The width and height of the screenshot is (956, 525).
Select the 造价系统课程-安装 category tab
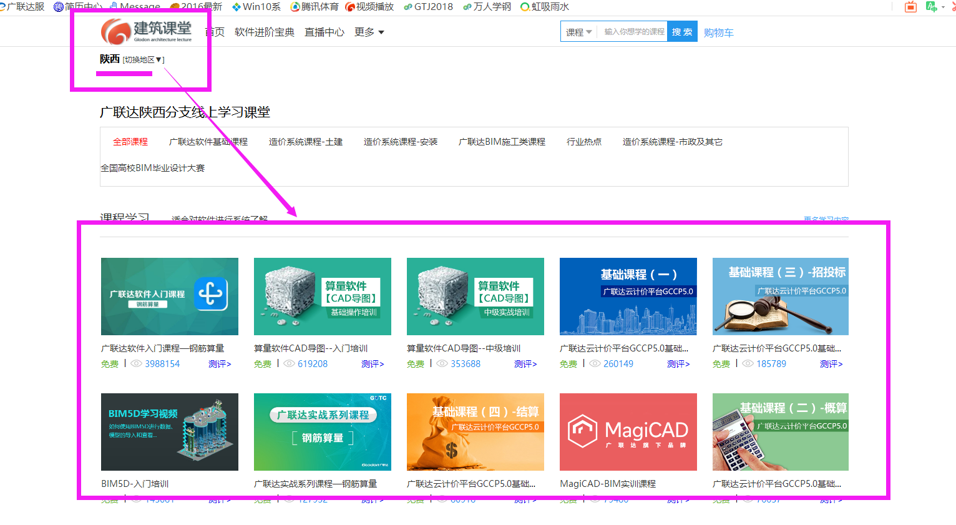(401, 142)
